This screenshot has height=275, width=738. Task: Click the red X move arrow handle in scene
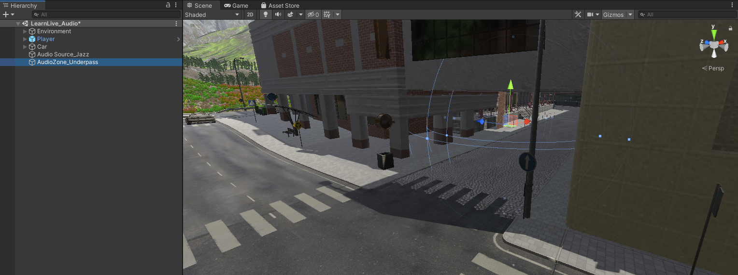pyautogui.click(x=526, y=122)
